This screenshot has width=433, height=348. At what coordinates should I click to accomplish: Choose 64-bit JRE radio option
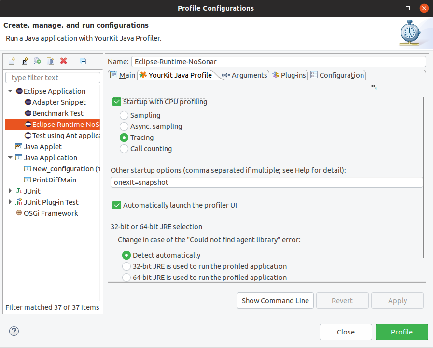(x=126, y=278)
